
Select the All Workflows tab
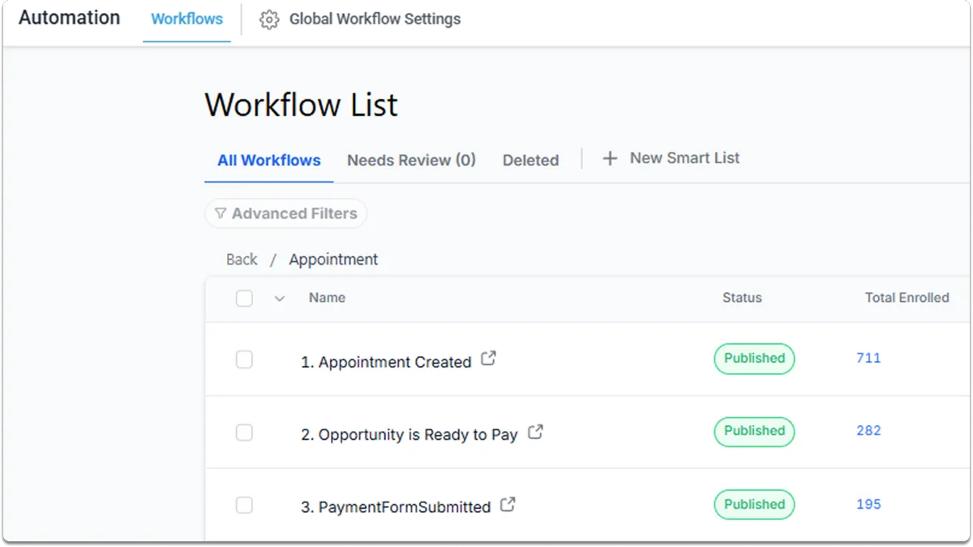pyautogui.click(x=268, y=160)
